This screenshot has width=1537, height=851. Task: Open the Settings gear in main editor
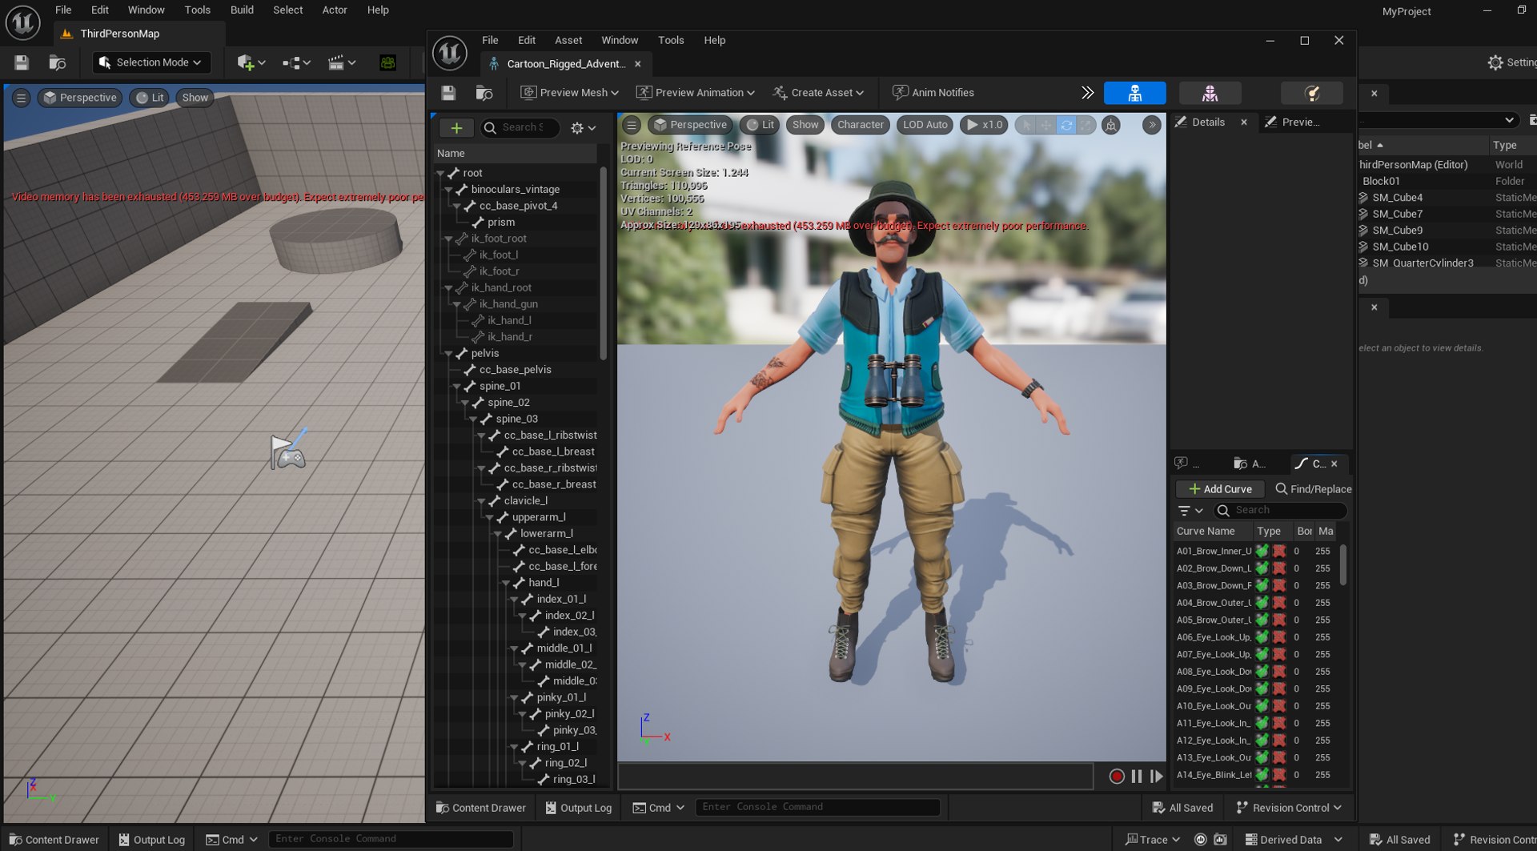pyautogui.click(x=1511, y=62)
